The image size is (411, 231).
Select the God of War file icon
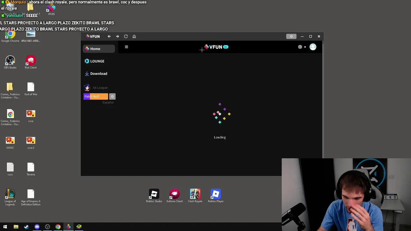point(31,89)
